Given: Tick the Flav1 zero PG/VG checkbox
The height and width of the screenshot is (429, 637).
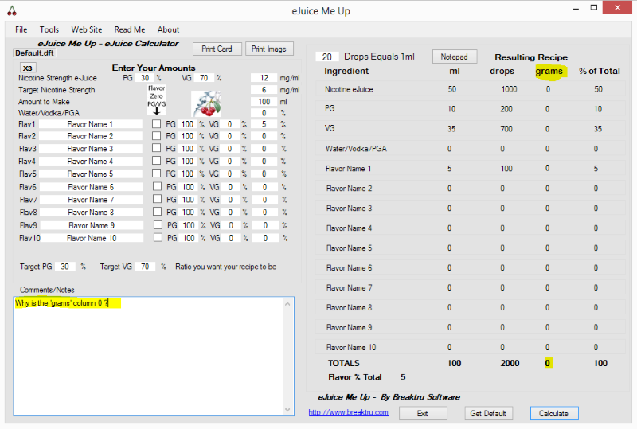Looking at the screenshot, I should (156, 124).
